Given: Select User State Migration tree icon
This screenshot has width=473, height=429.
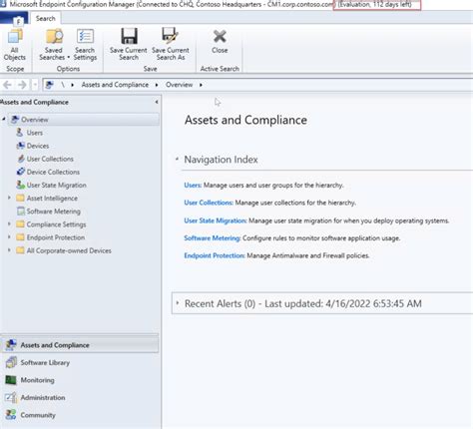Looking at the screenshot, I should pyautogui.click(x=21, y=185).
